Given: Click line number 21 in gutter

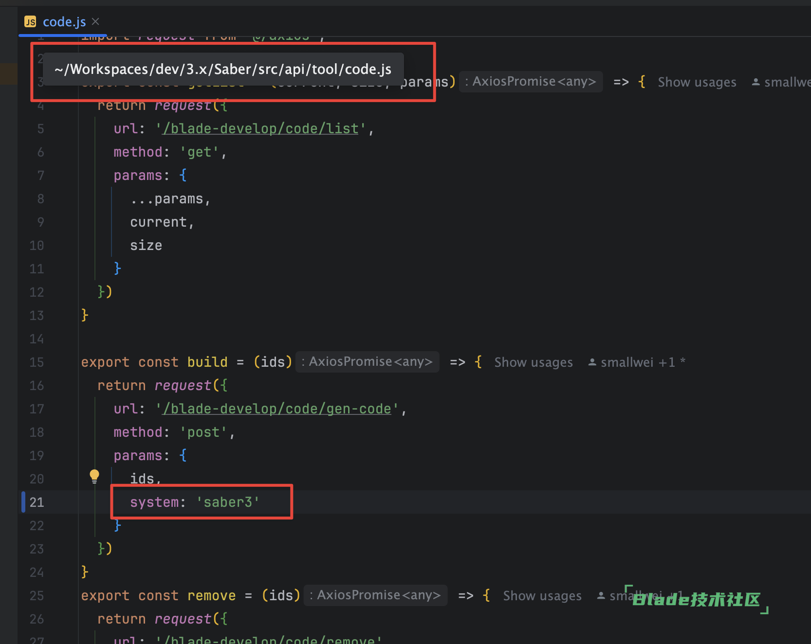Looking at the screenshot, I should pyautogui.click(x=37, y=502).
